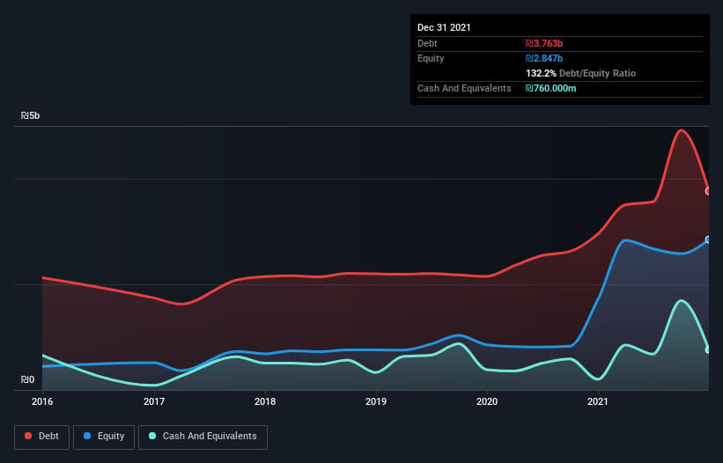Click the ₪5b y-axis label
The width and height of the screenshot is (723, 463).
pos(31,115)
